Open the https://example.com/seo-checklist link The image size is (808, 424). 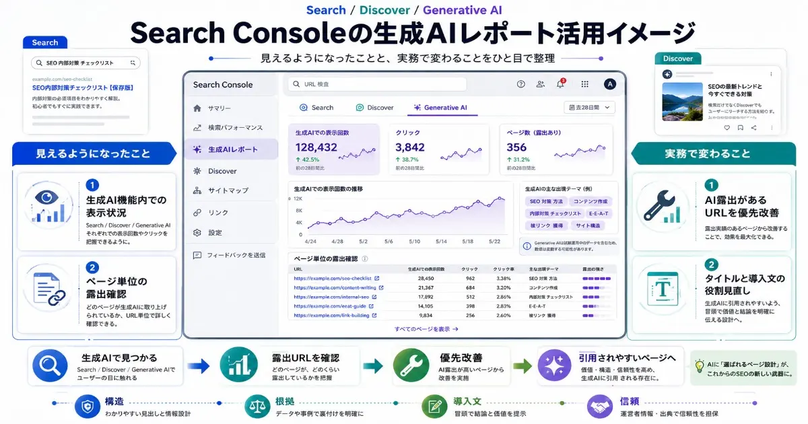[x=332, y=278]
